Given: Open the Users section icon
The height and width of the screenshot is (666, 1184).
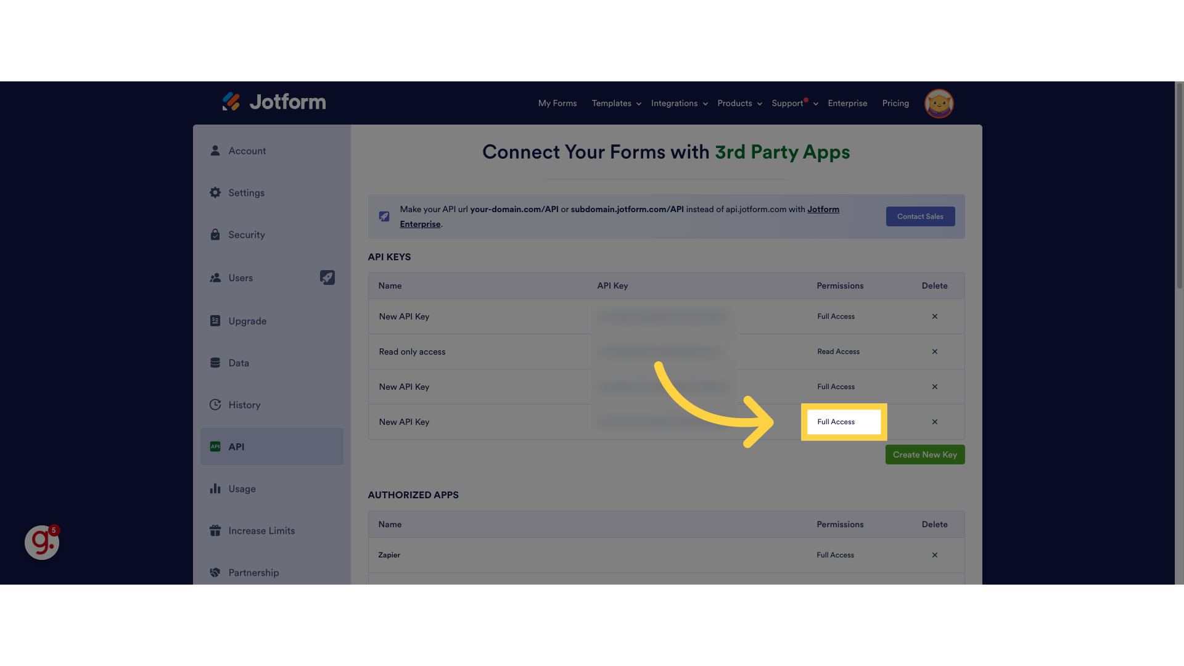Looking at the screenshot, I should (215, 277).
